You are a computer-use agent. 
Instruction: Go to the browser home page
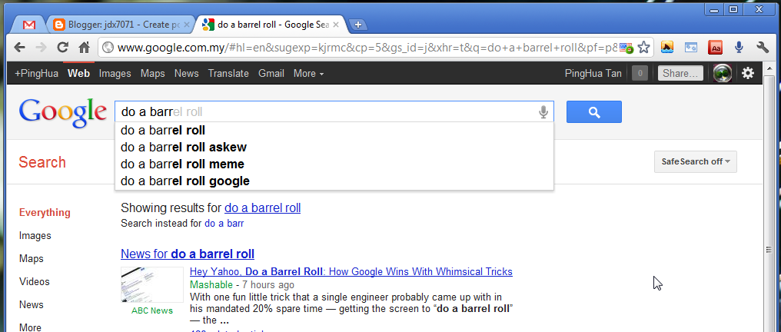tap(85, 48)
